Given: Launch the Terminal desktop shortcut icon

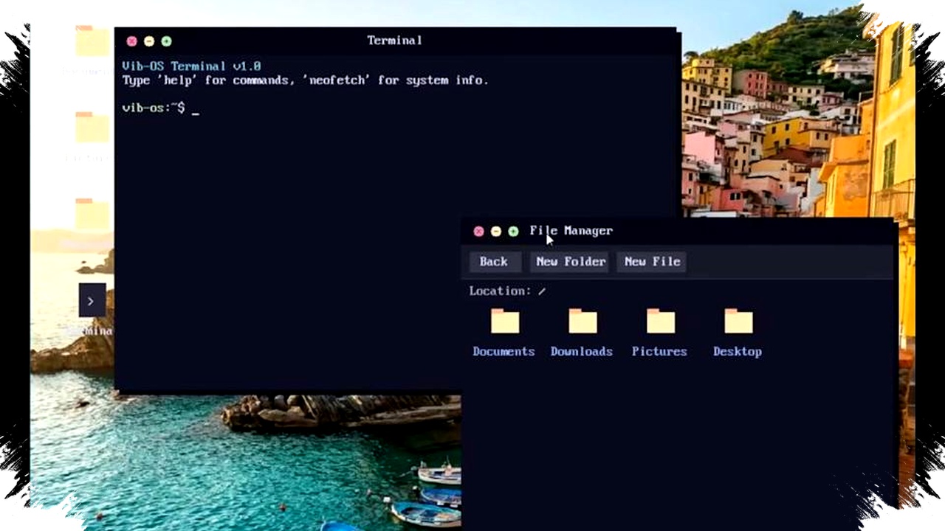Looking at the screenshot, I should click(x=92, y=301).
